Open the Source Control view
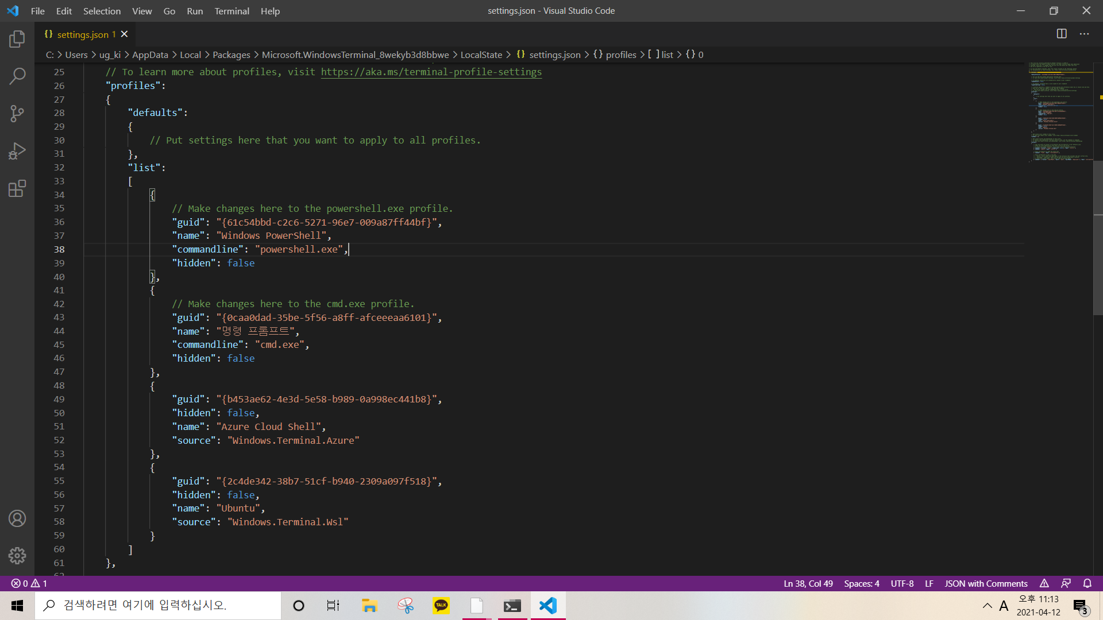The width and height of the screenshot is (1103, 620). pyautogui.click(x=17, y=113)
